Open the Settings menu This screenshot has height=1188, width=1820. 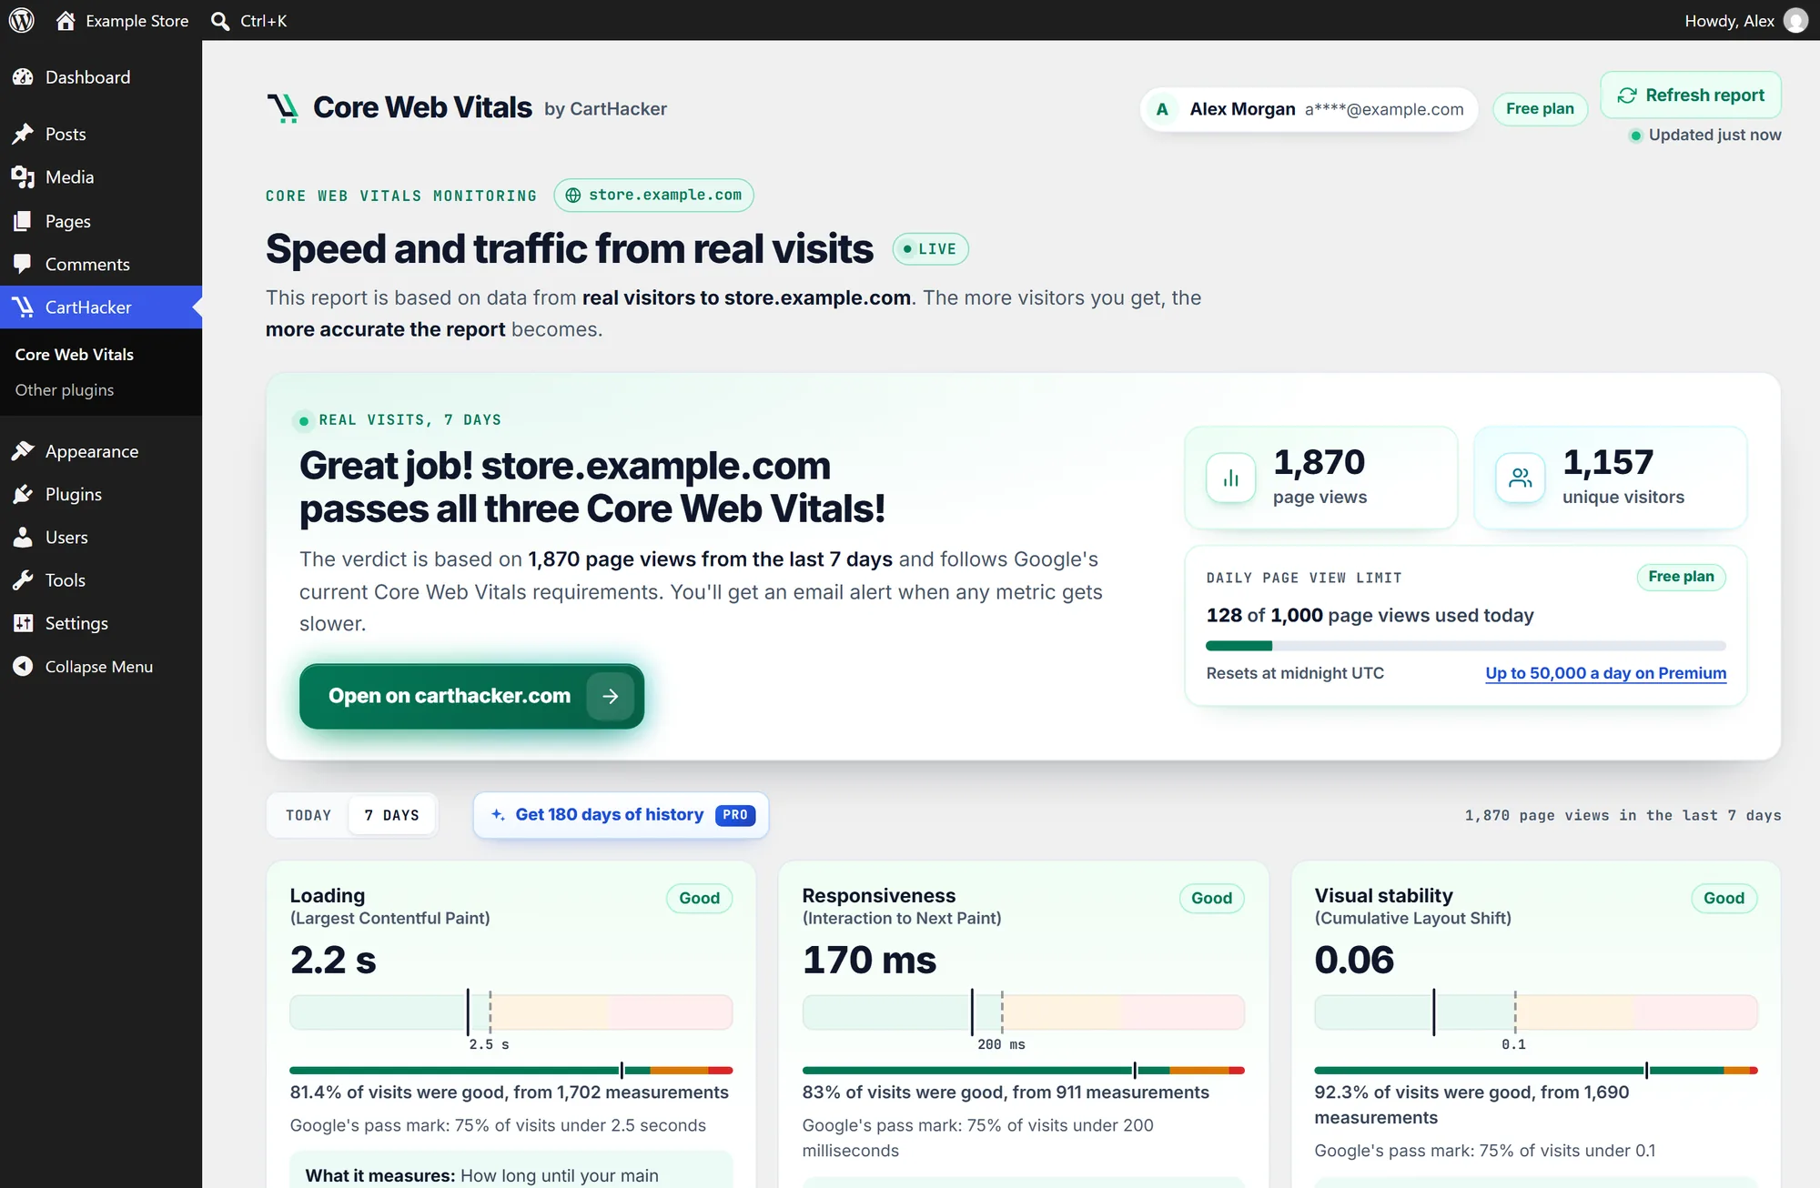(101, 623)
